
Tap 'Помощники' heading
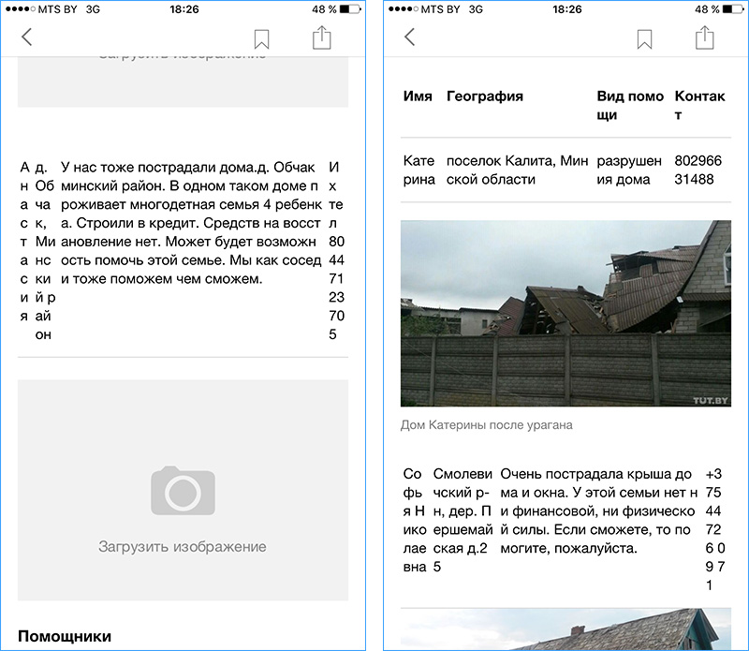pos(65,636)
